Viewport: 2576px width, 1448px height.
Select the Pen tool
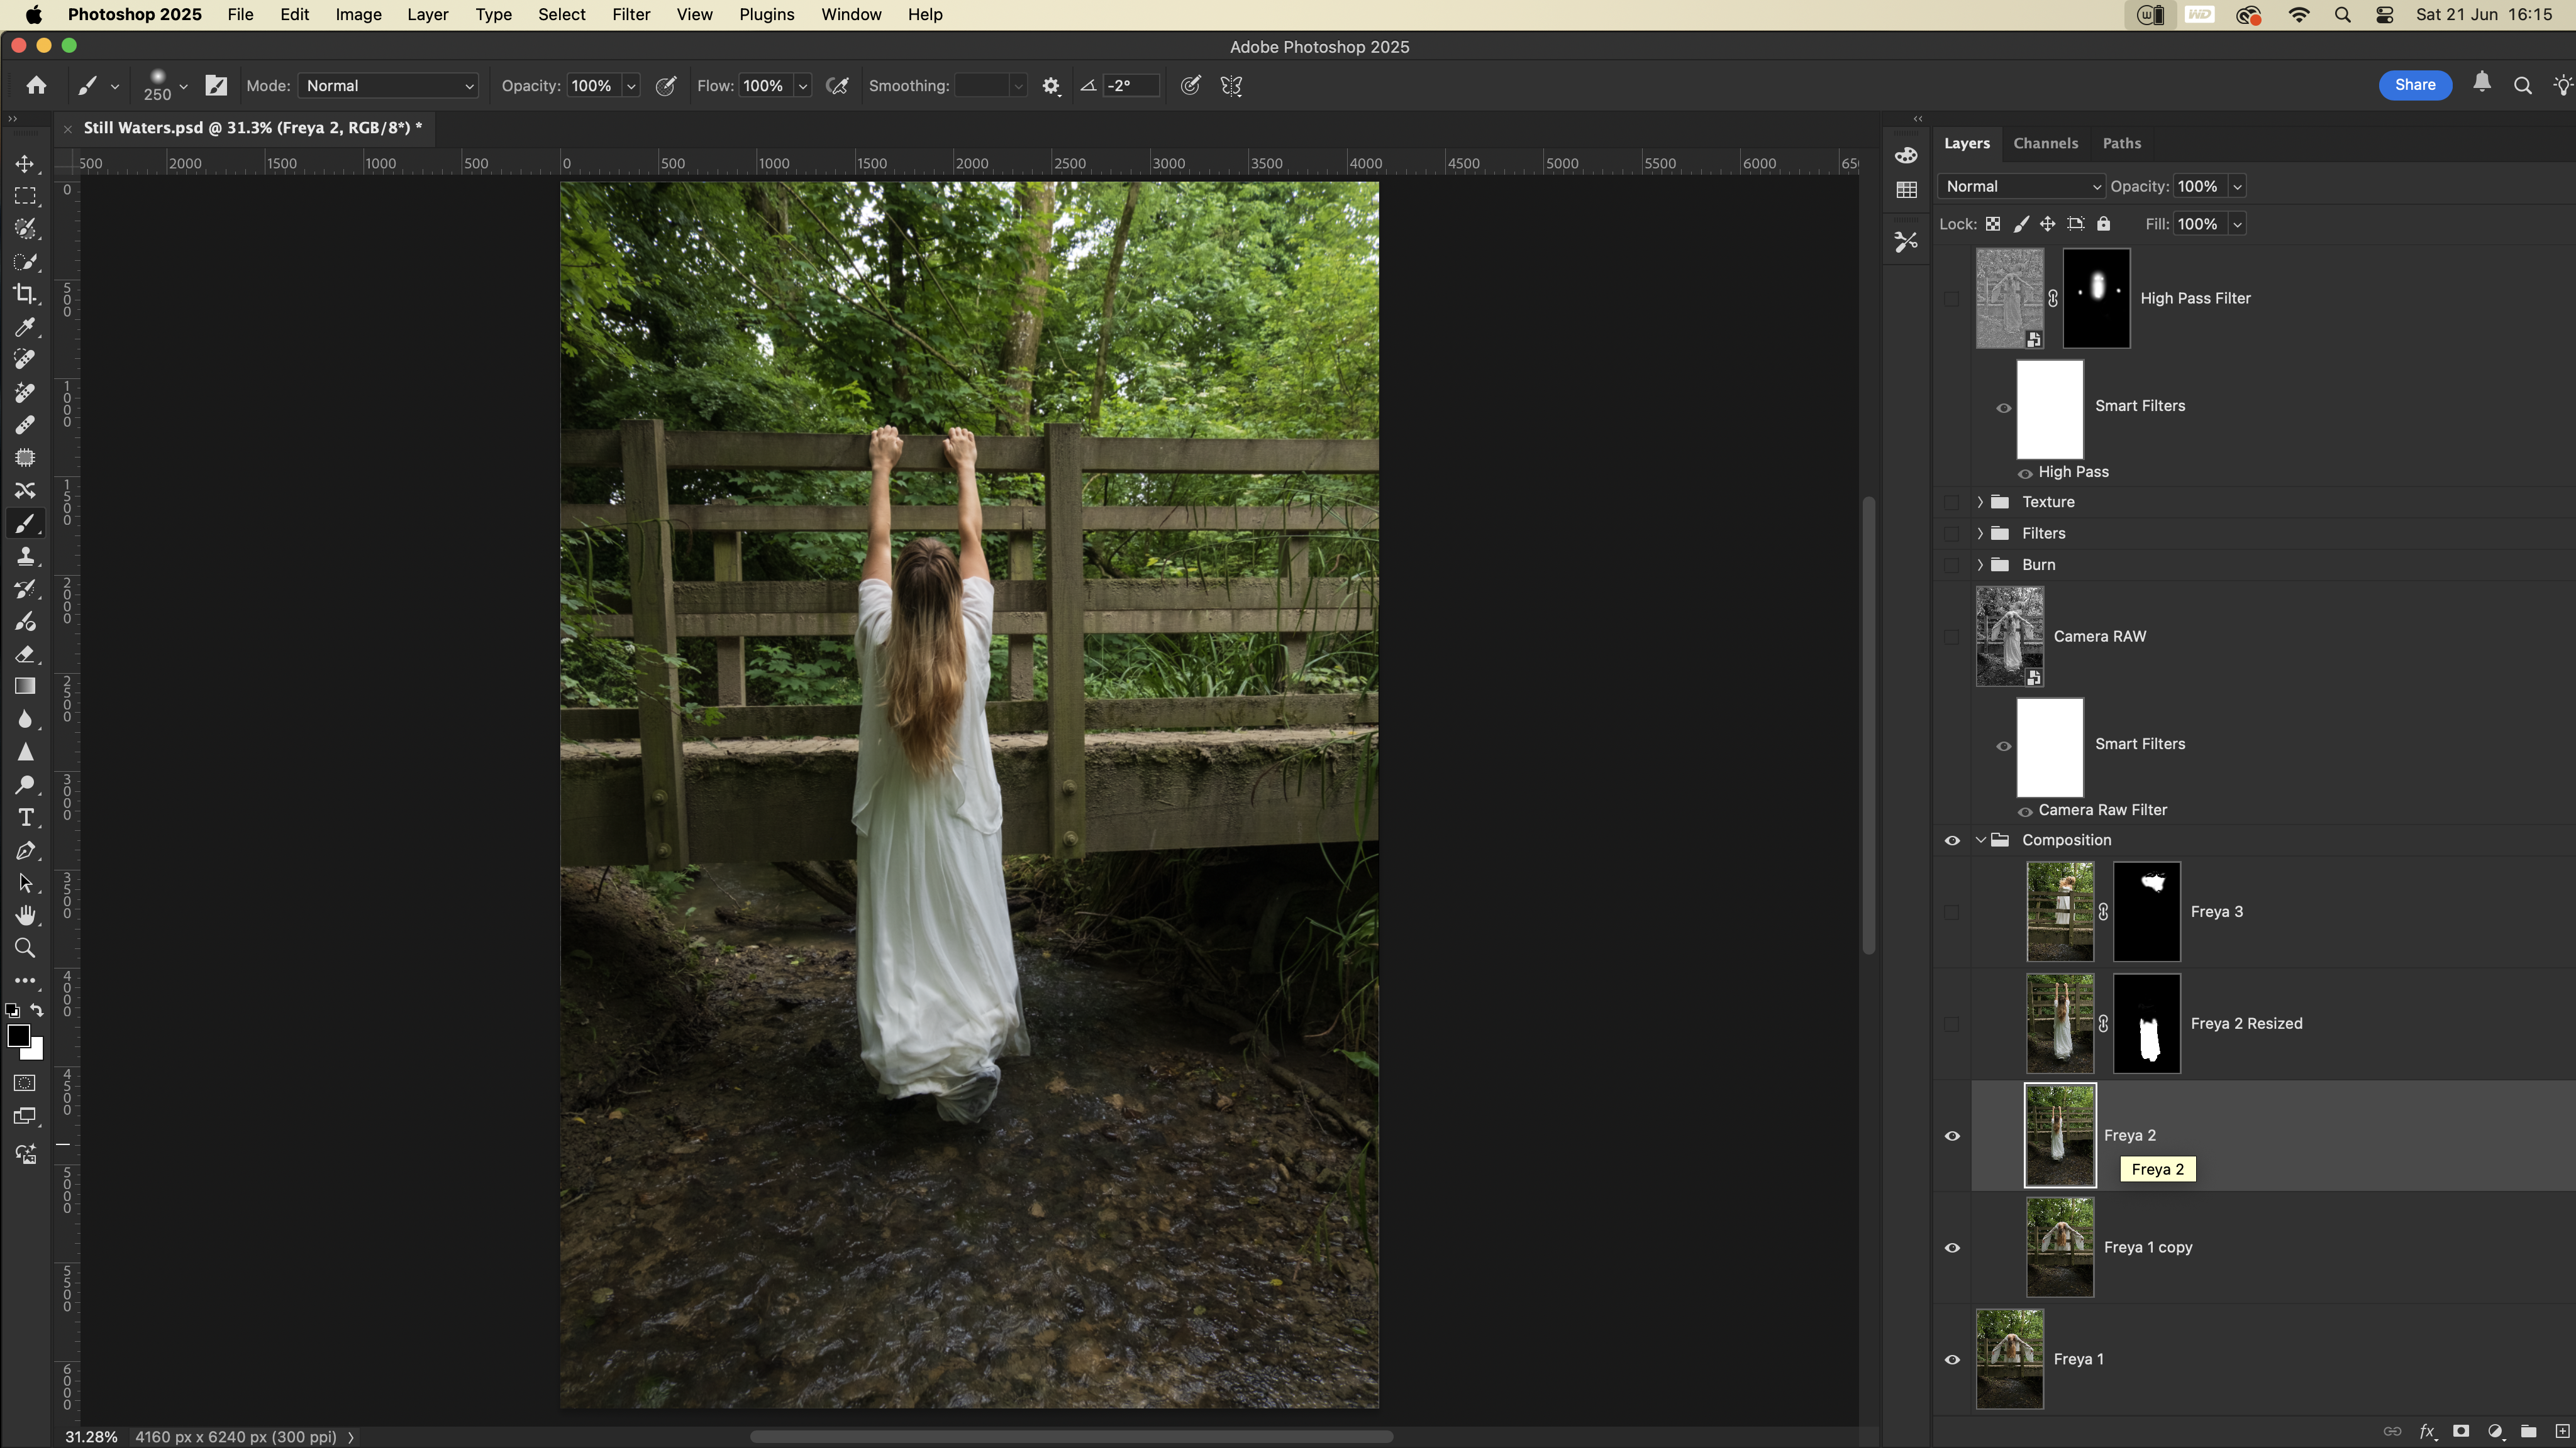tap(25, 850)
